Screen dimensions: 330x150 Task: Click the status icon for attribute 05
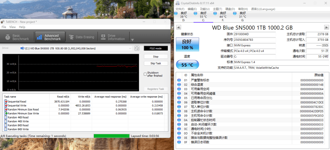179,98
